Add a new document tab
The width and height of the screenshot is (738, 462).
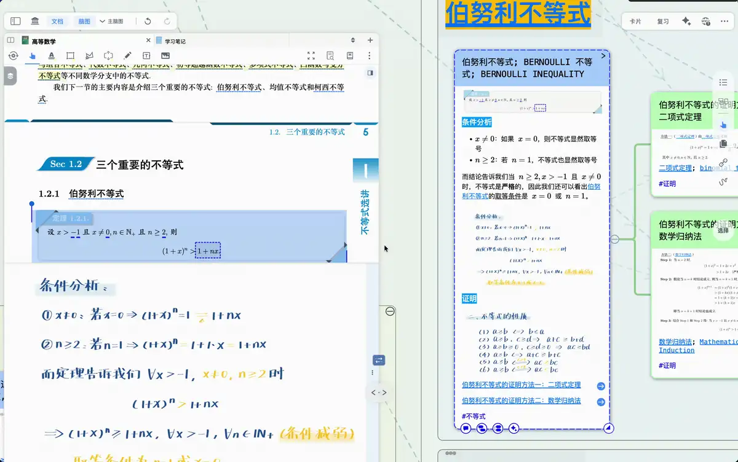370,41
